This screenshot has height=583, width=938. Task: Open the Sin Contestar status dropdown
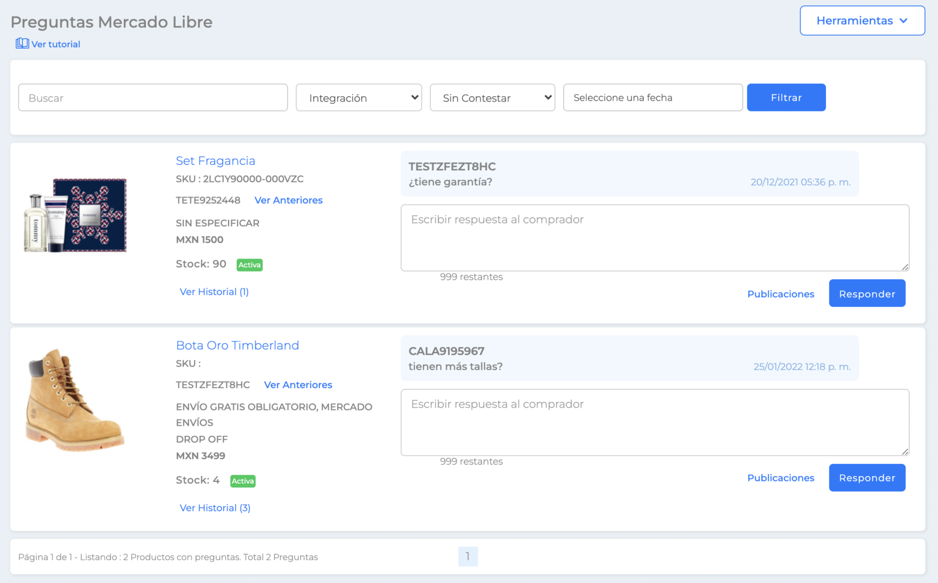click(492, 97)
